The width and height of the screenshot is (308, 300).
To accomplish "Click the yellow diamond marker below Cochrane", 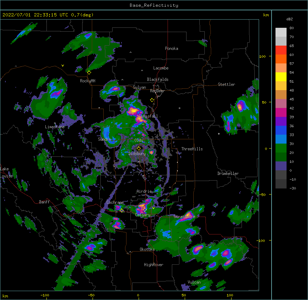I will coord(121,211).
